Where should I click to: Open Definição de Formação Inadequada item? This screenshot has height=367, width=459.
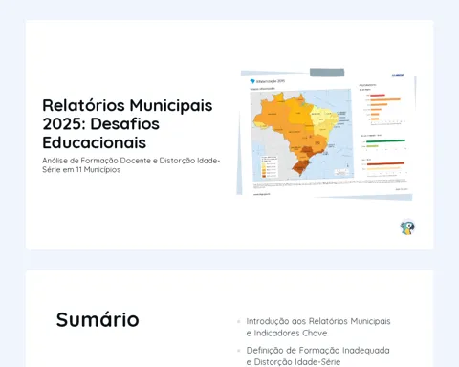pyautogui.click(x=317, y=356)
